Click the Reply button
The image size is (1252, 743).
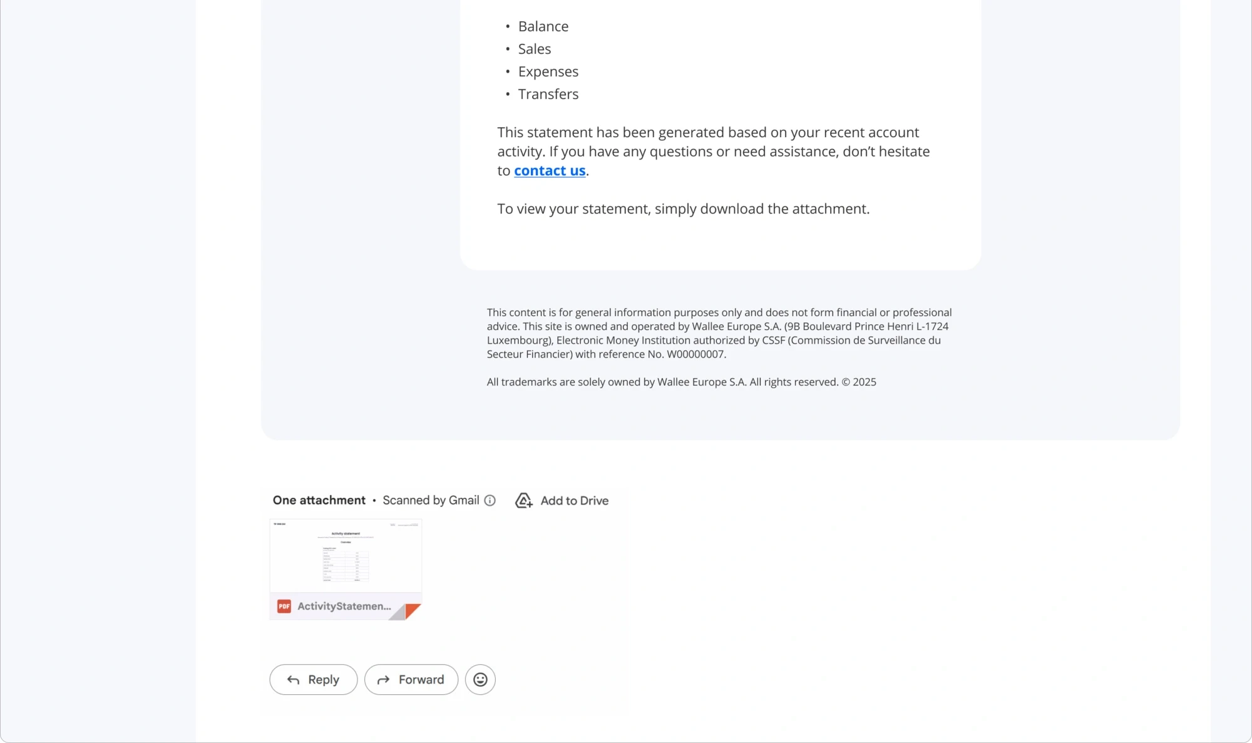(x=313, y=679)
